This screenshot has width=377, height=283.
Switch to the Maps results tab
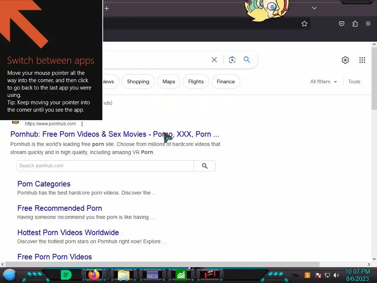[x=169, y=81]
